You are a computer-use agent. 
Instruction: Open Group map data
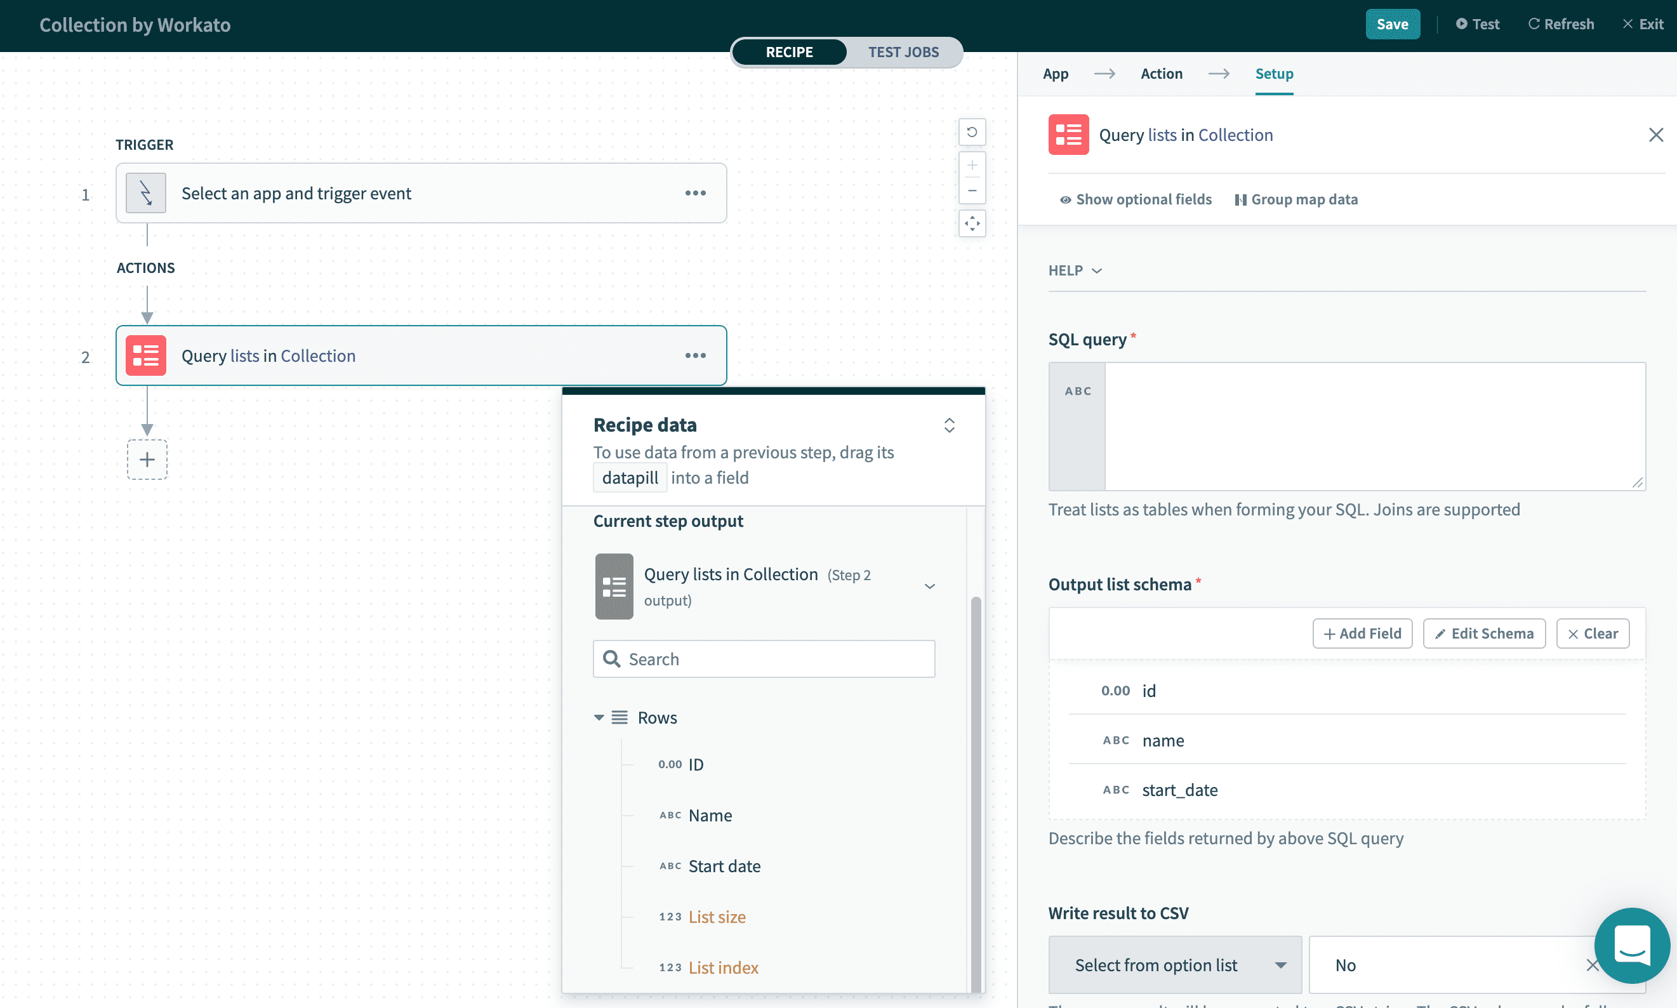(1296, 199)
